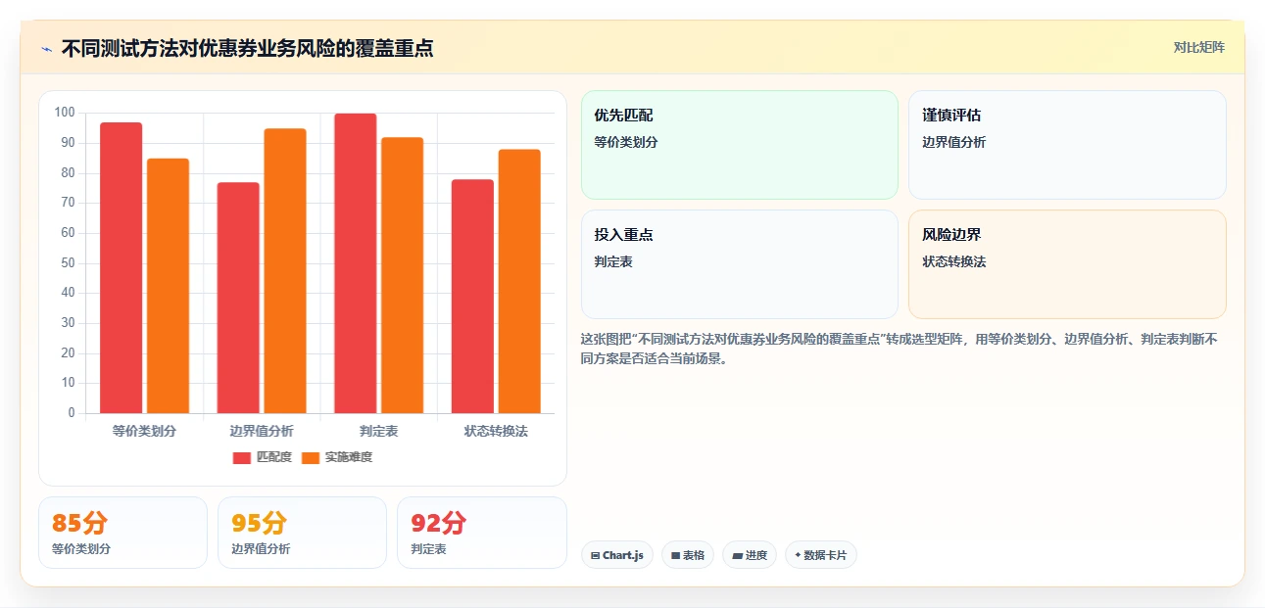Click the description paragraph below the matrix
This screenshot has height=608, width=1265.
(900, 349)
